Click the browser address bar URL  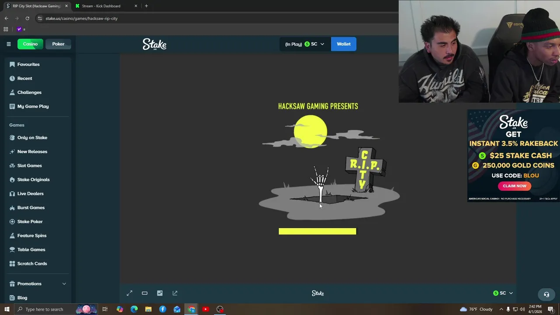[x=81, y=18]
